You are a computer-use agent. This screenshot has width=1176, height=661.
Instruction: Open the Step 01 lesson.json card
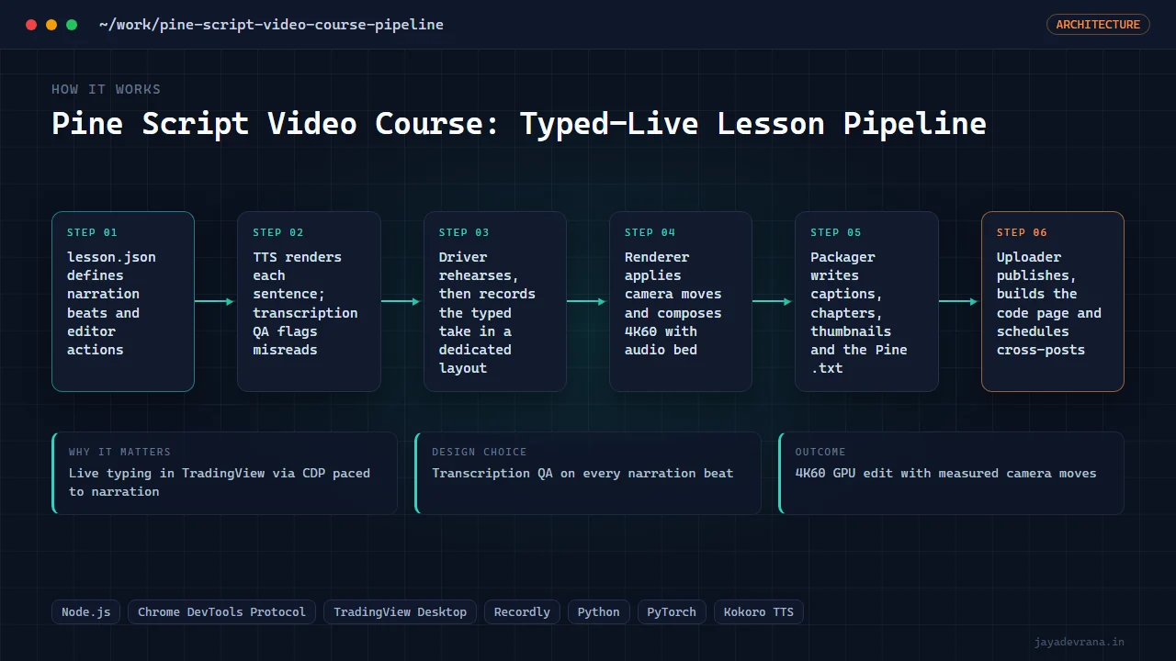(x=123, y=302)
